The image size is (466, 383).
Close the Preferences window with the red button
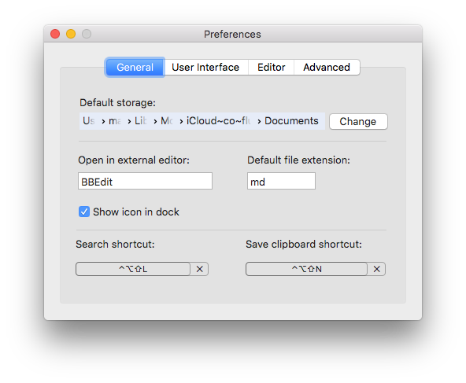point(55,34)
